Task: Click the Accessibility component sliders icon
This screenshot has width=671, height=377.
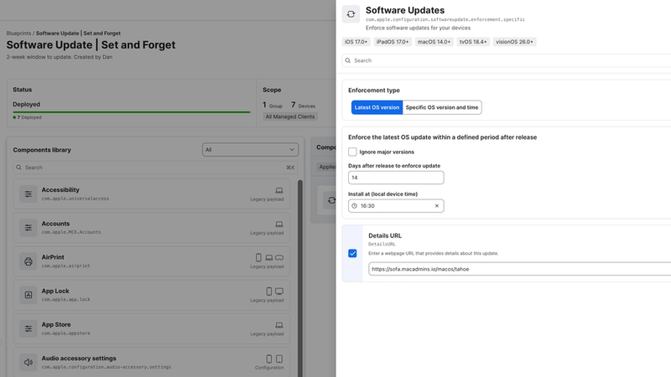Action: (x=29, y=194)
